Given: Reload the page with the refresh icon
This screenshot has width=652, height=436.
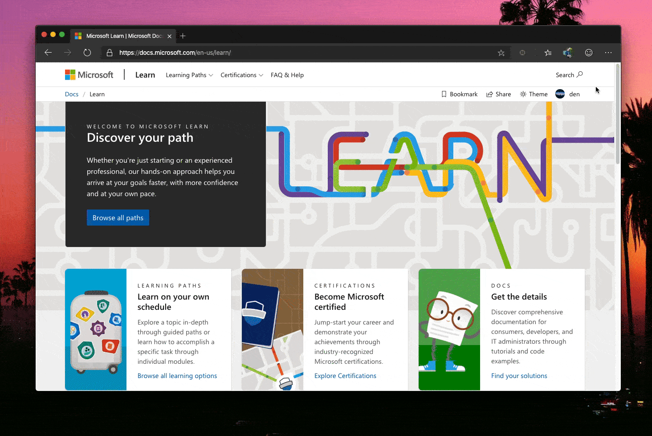Looking at the screenshot, I should 87,53.
